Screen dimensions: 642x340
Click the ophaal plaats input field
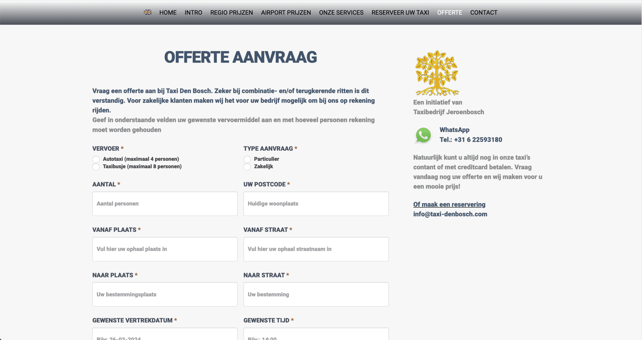(165, 249)
